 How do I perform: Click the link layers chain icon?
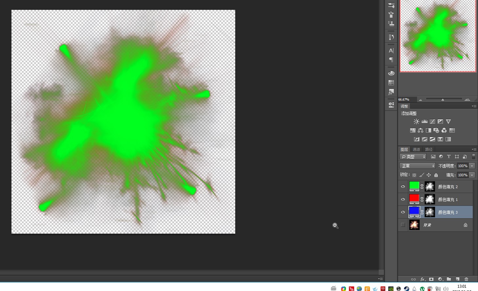point(413,279)
